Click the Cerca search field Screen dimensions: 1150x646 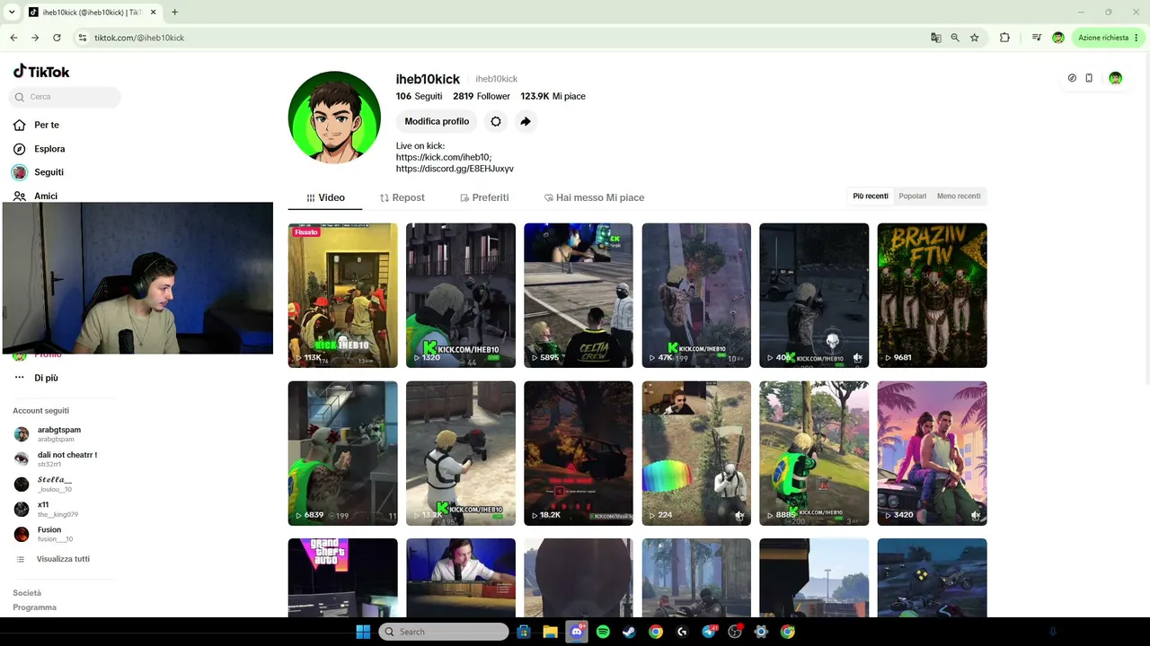click(65, 97)
